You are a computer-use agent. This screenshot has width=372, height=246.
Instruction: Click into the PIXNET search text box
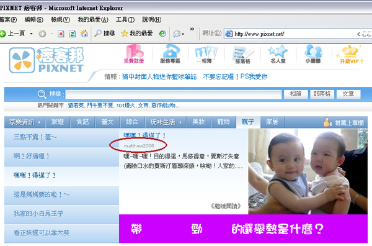tap(174, 94)
